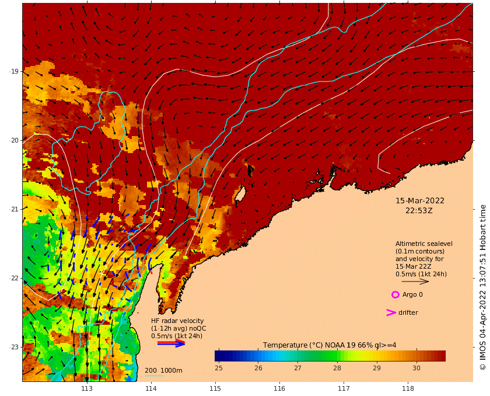Click the IMOS copyright timestamp text
Image resolution: width=490 pixels, height=396 pixels.
pyautogui.click(x=482, y=287)
